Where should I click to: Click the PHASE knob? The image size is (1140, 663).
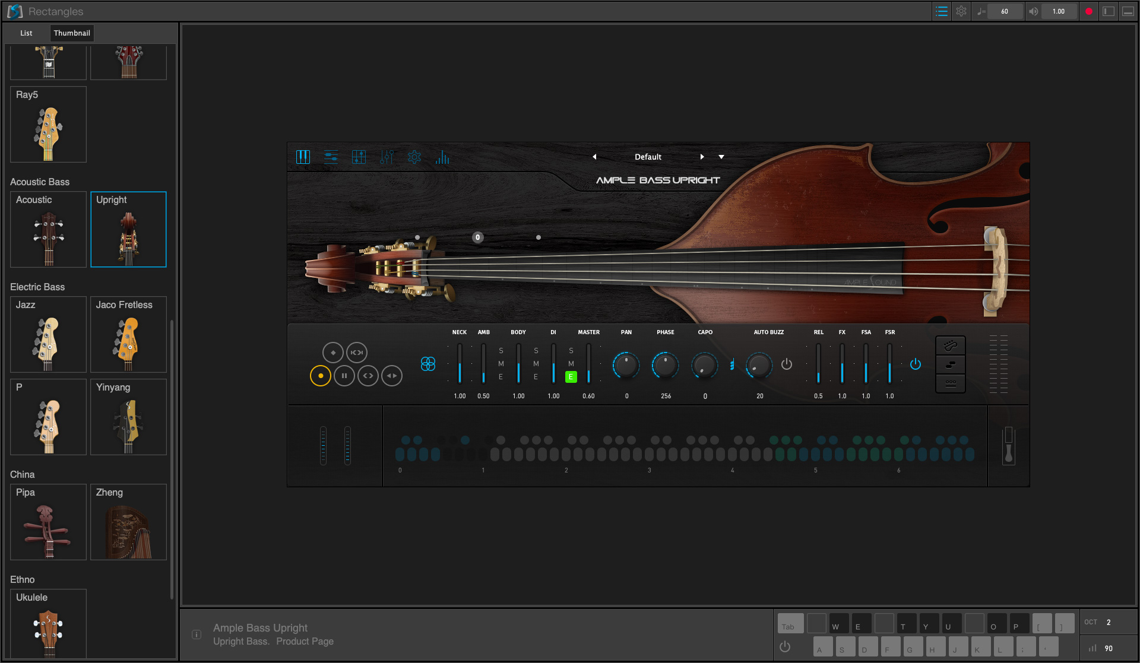665,365
